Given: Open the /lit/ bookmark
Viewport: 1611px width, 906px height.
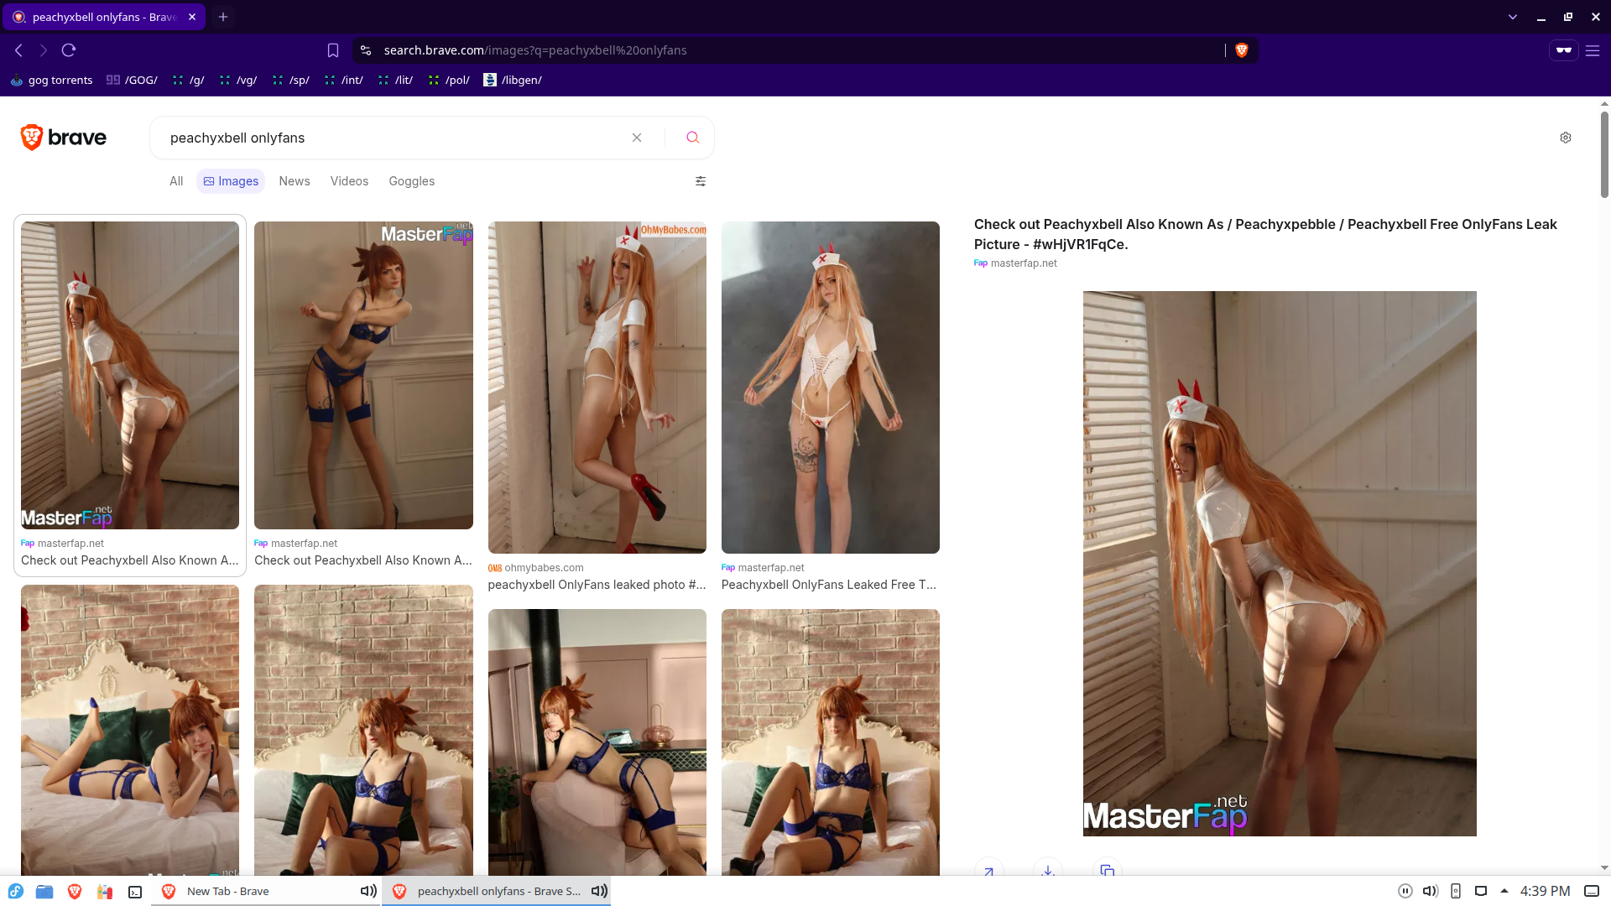Looking at the screenshot, I should tap(396, 81).
